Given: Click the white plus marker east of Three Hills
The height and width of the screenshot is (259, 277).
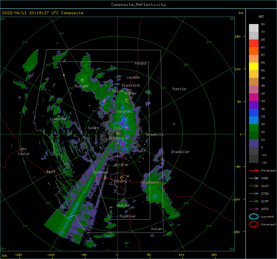Looking at the screenshot, I should click(174, 124).
